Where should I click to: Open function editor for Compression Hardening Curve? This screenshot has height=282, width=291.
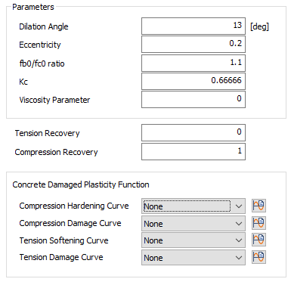[258, 206]
